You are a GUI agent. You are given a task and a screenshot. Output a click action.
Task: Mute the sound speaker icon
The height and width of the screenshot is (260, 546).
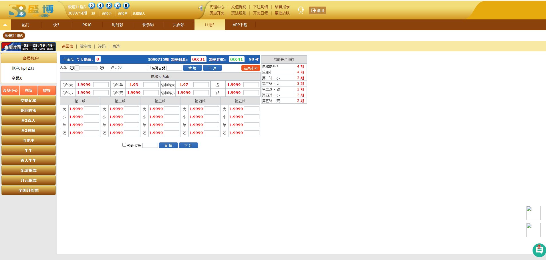coord(201,8)
